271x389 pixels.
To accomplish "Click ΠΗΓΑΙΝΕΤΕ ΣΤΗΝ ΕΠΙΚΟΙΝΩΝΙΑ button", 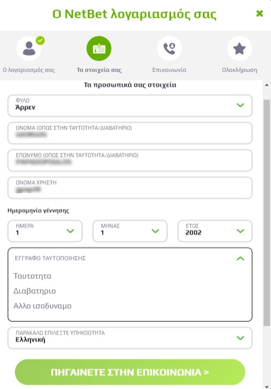I will 130,372.
